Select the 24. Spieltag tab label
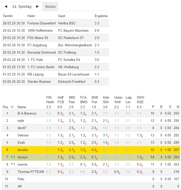 pyautogui.click(x=22, y=7)
